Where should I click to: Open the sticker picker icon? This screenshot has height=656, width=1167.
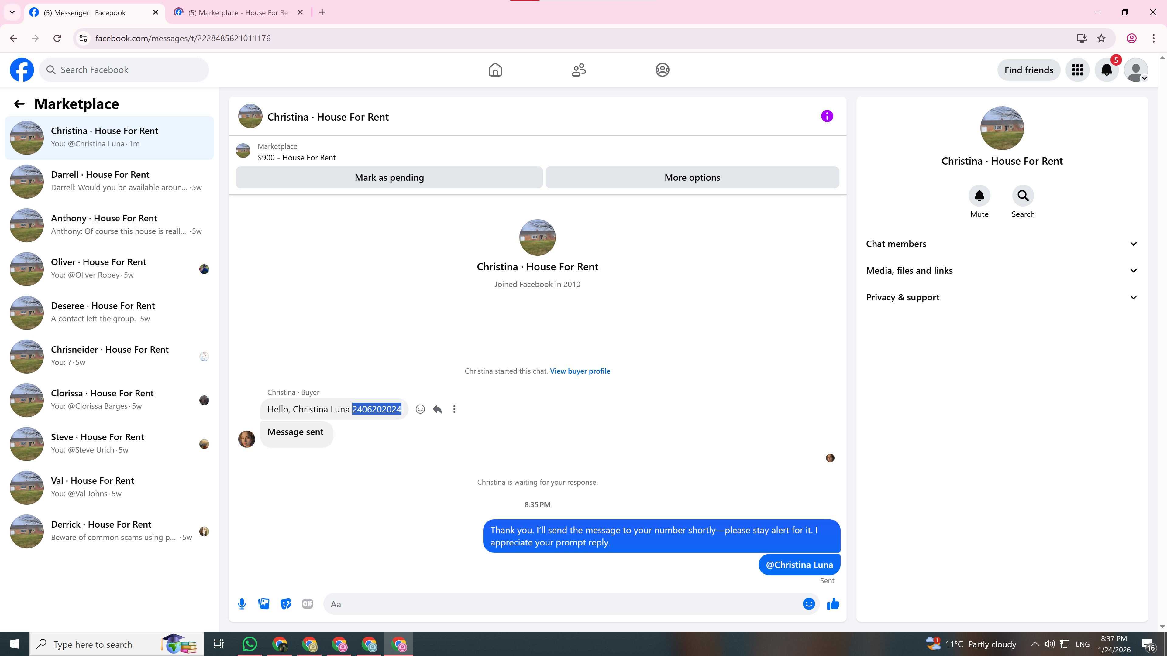(x=285, y=604)
